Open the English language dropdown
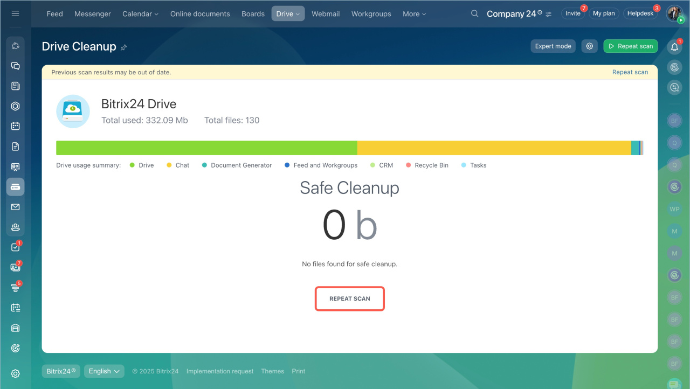Viewport: 690px width, 389px height. click(104, 371)
